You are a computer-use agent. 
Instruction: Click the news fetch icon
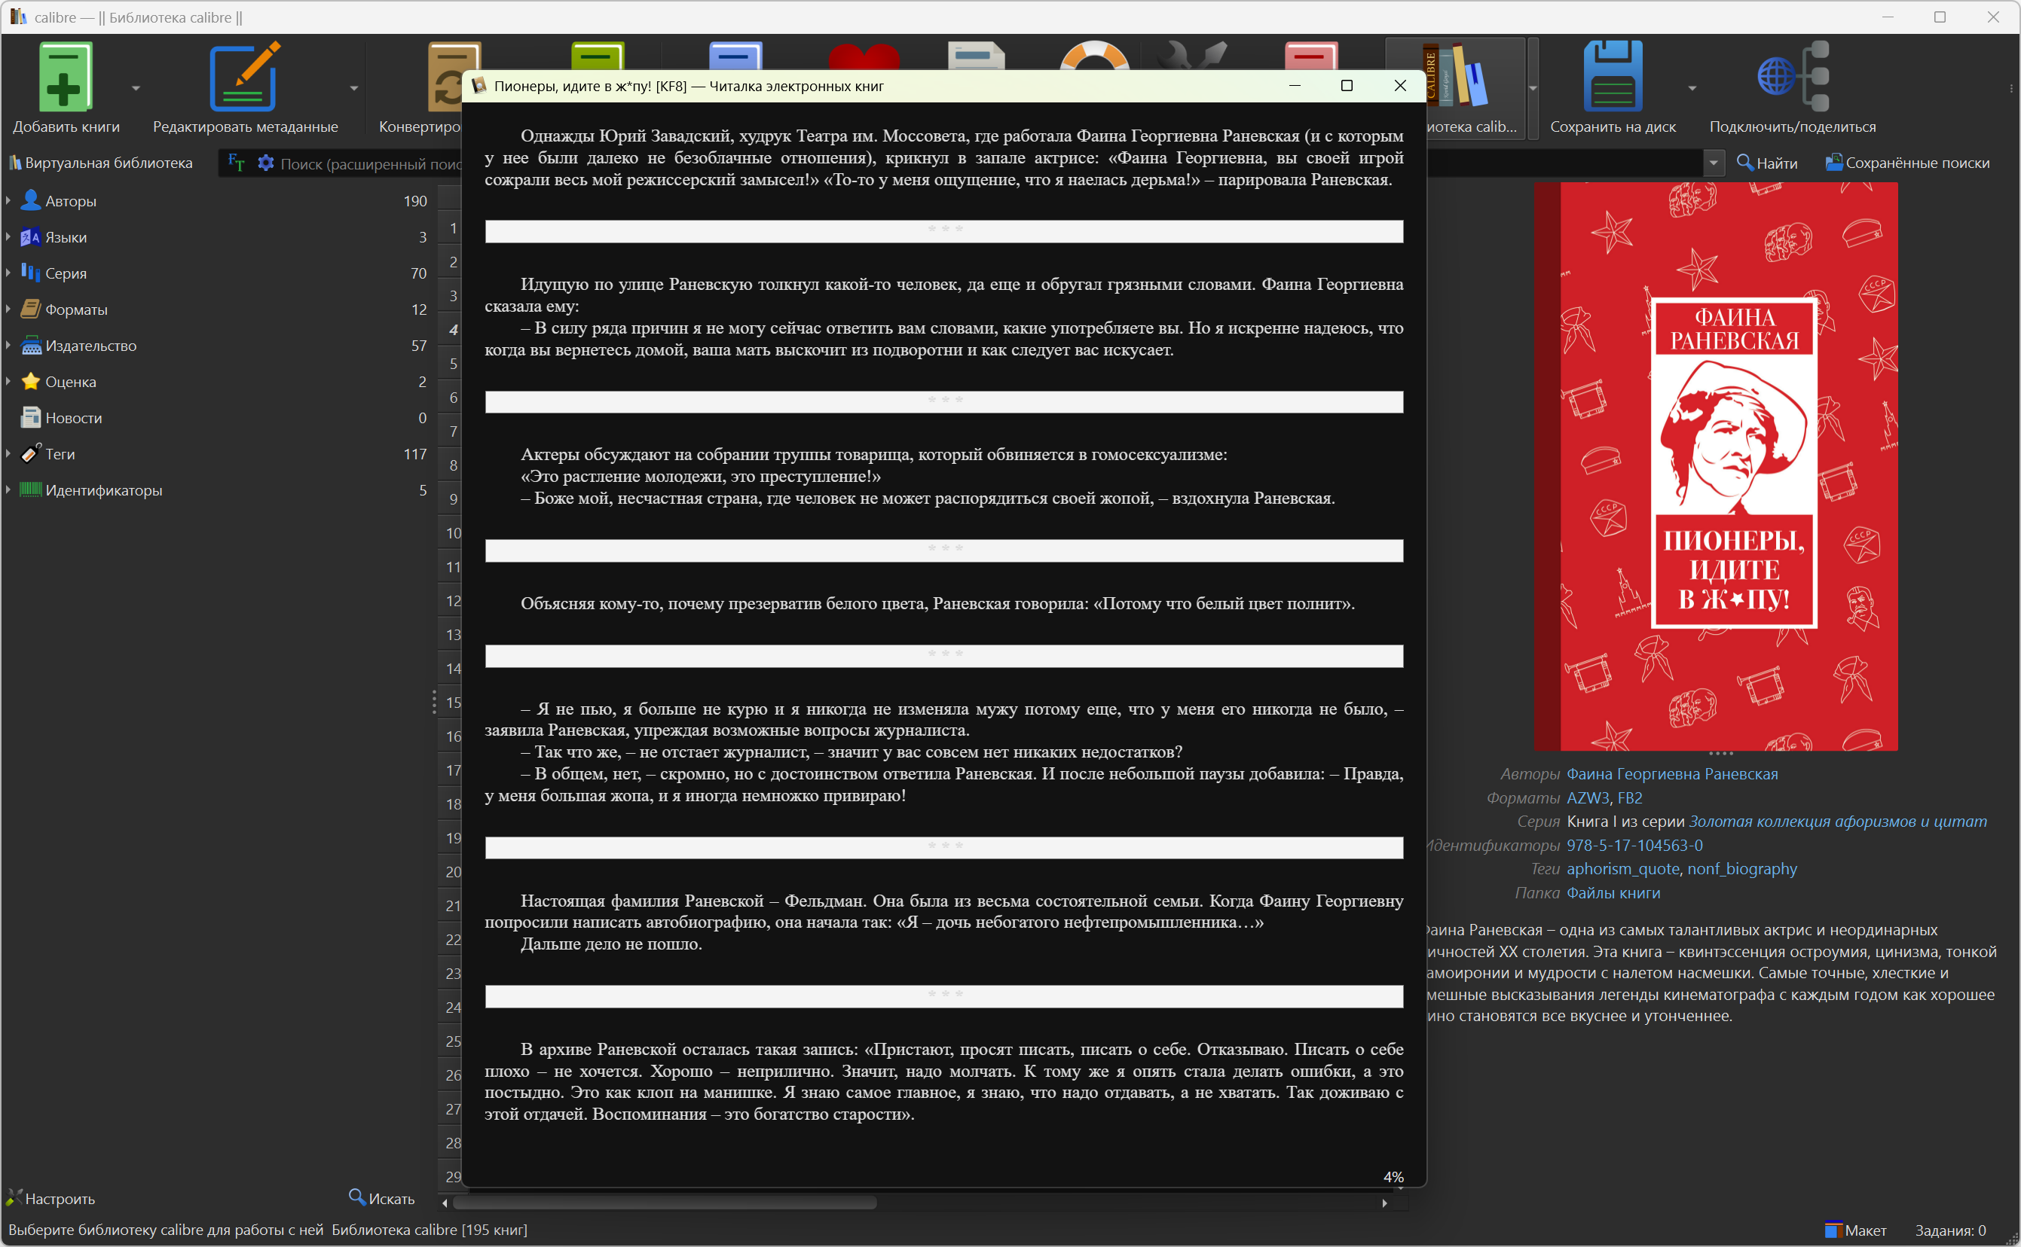(x=977, y=56)
